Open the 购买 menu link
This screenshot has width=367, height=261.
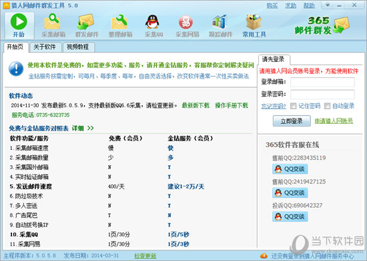point(272,5)
